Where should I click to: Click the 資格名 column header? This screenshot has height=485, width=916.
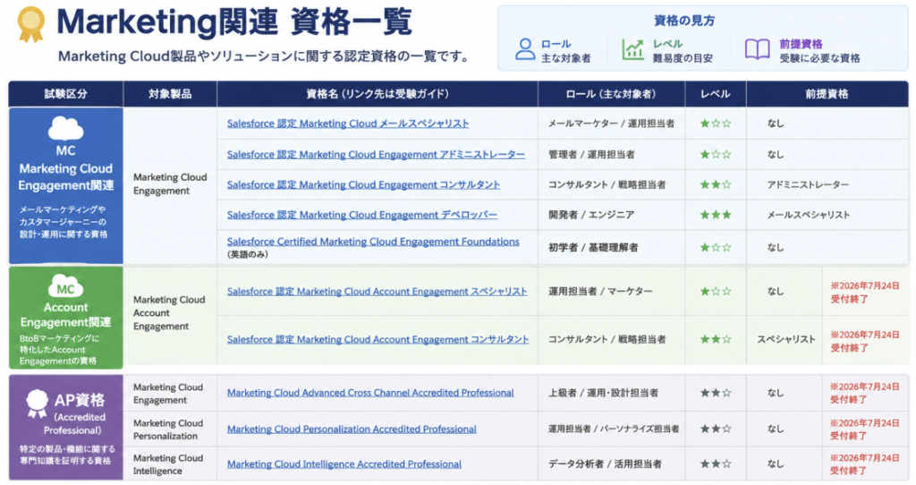377,94
